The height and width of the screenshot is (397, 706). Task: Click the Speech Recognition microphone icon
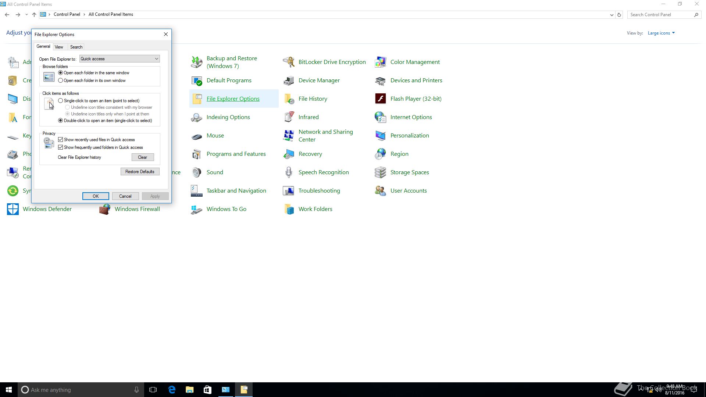289,172
